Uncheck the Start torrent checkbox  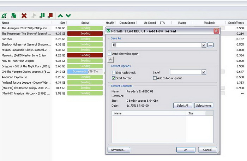(114, 78)
